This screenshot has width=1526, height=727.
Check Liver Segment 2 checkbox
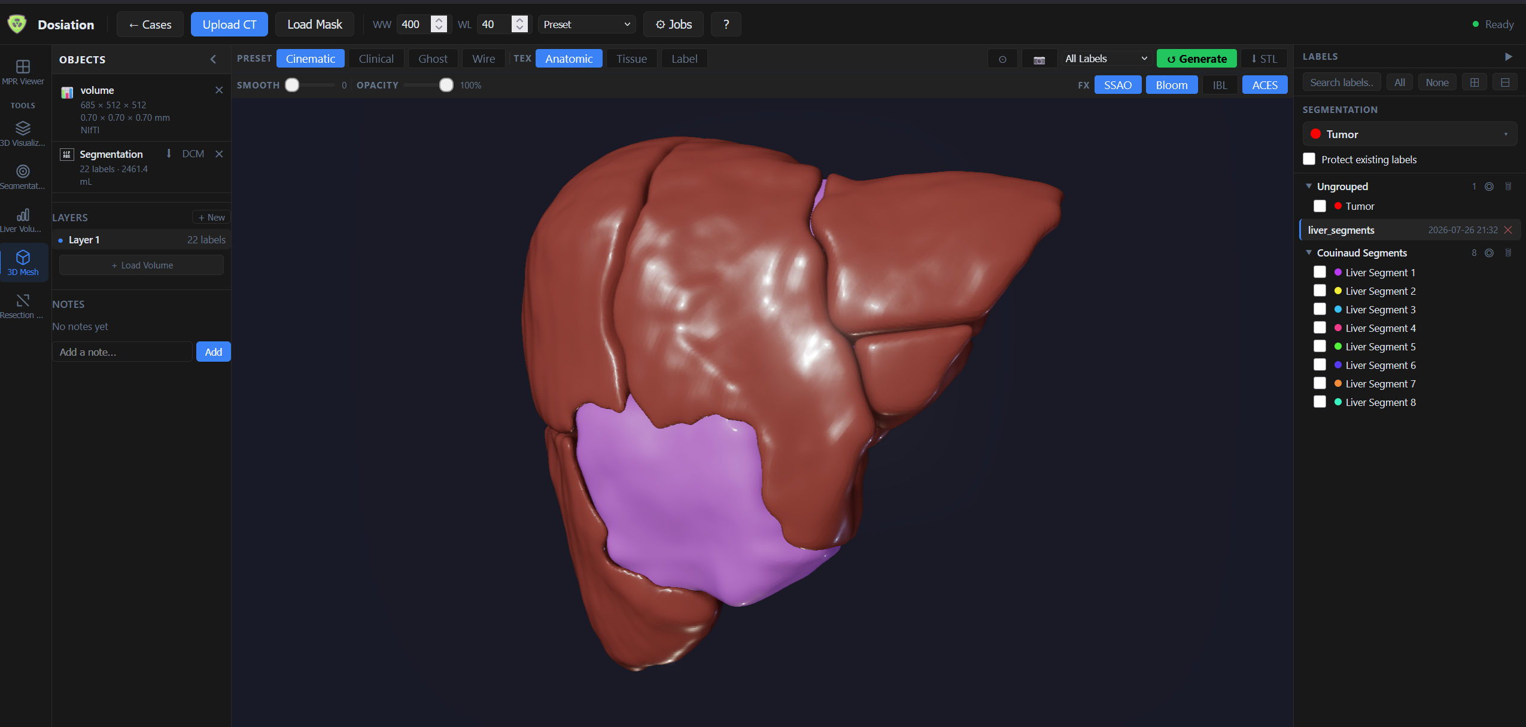coord(1320,291)
